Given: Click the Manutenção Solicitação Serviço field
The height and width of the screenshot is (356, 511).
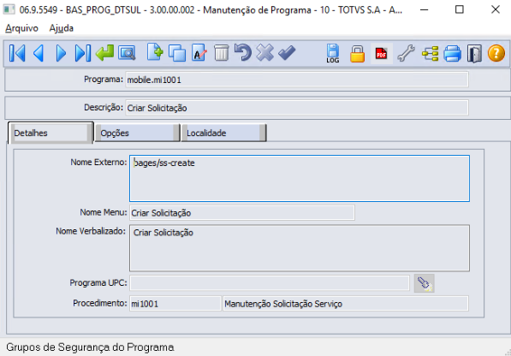Looking at the screenshot, I should tap(346, 304).
